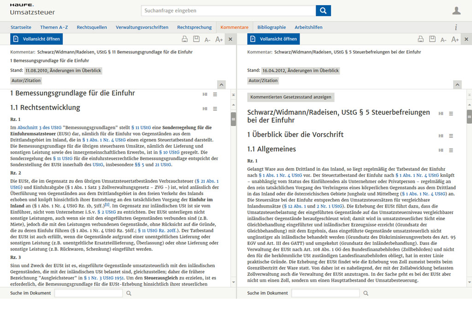Image resolution: width=472 pixels, height=309 pixels.
Task: Click left pane scroll down arrow
Action: tap(234, 282)
